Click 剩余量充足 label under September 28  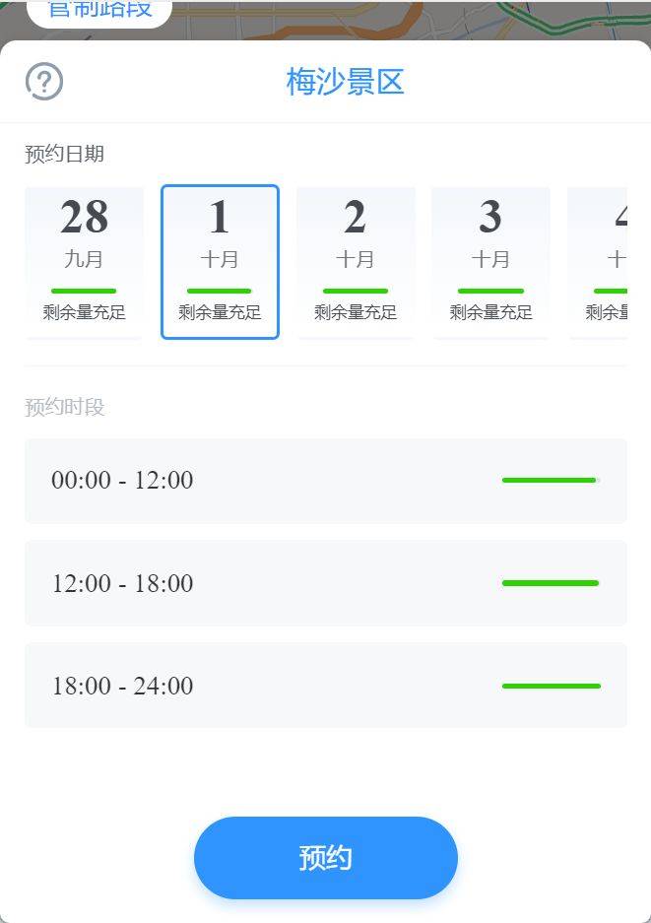coord(84,312)
